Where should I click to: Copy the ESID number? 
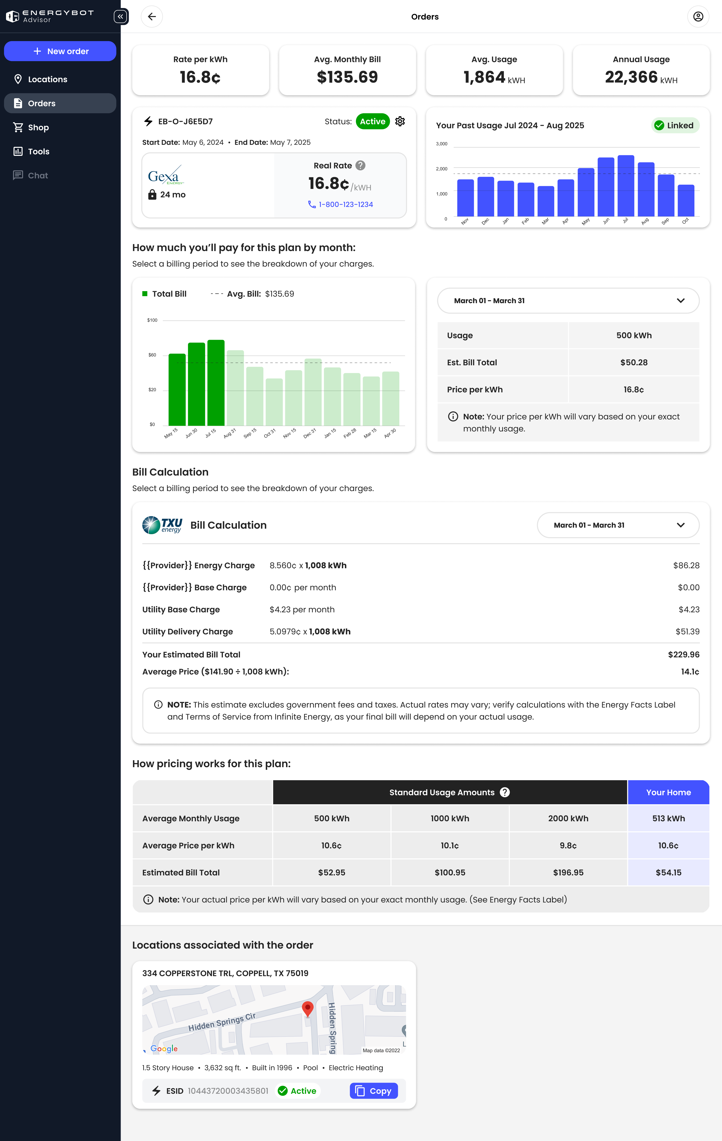(374, 1091)
